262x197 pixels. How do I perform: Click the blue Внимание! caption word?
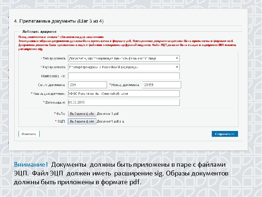[31, 165]
